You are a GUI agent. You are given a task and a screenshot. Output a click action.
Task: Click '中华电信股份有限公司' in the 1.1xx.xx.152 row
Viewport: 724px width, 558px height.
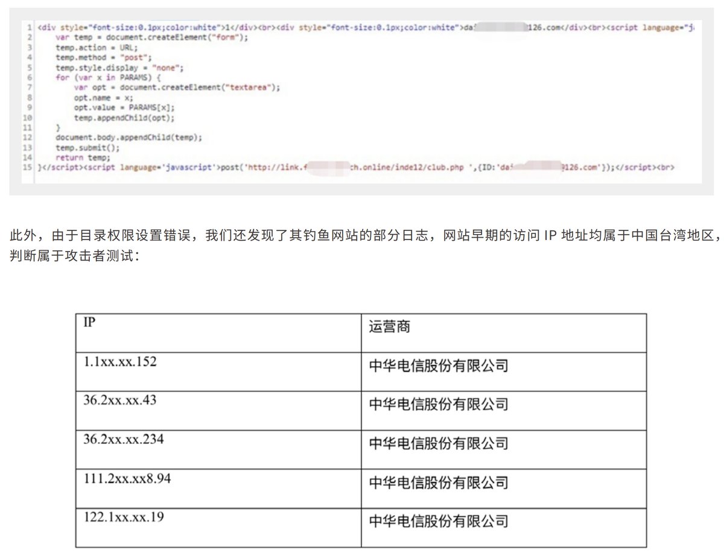coord(439,366)
